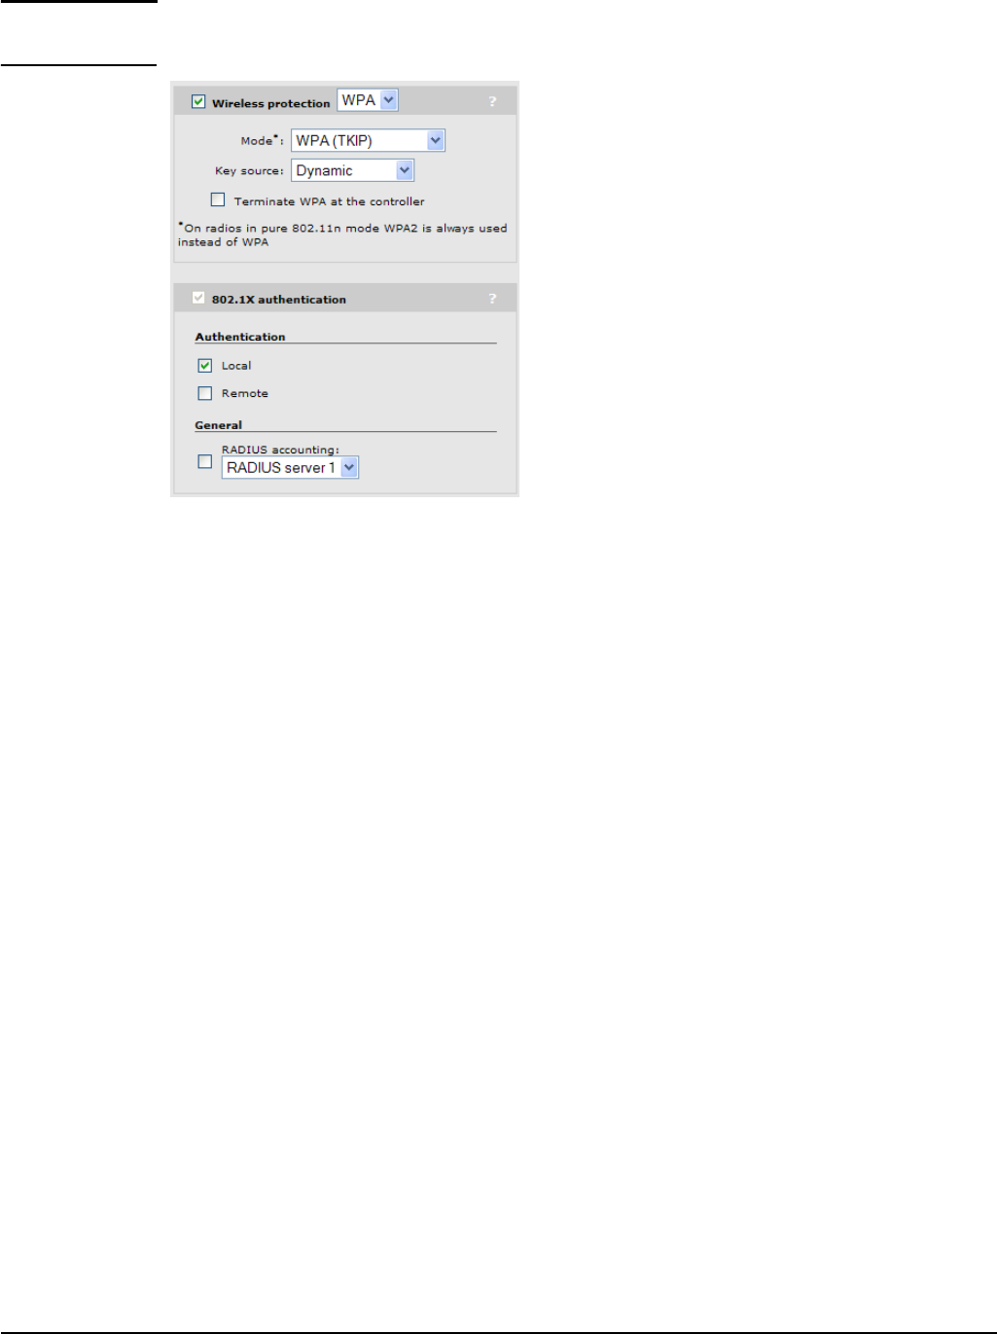The width and height of the screenshot is (997, 1334).
Task: Enable the RADIUS accounting checkbox
Action: pos(204,461)
